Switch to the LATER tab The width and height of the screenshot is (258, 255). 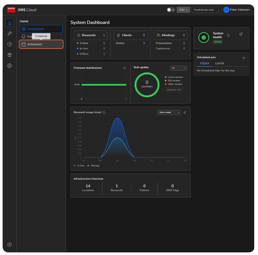pos(220,63)
